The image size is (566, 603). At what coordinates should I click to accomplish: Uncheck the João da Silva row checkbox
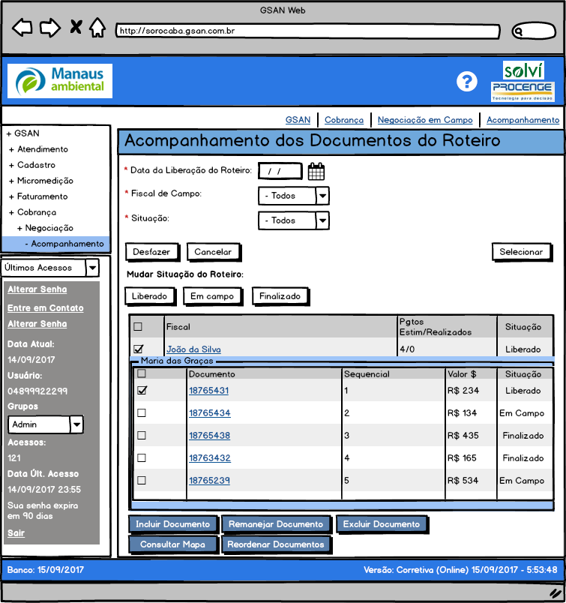138,349
